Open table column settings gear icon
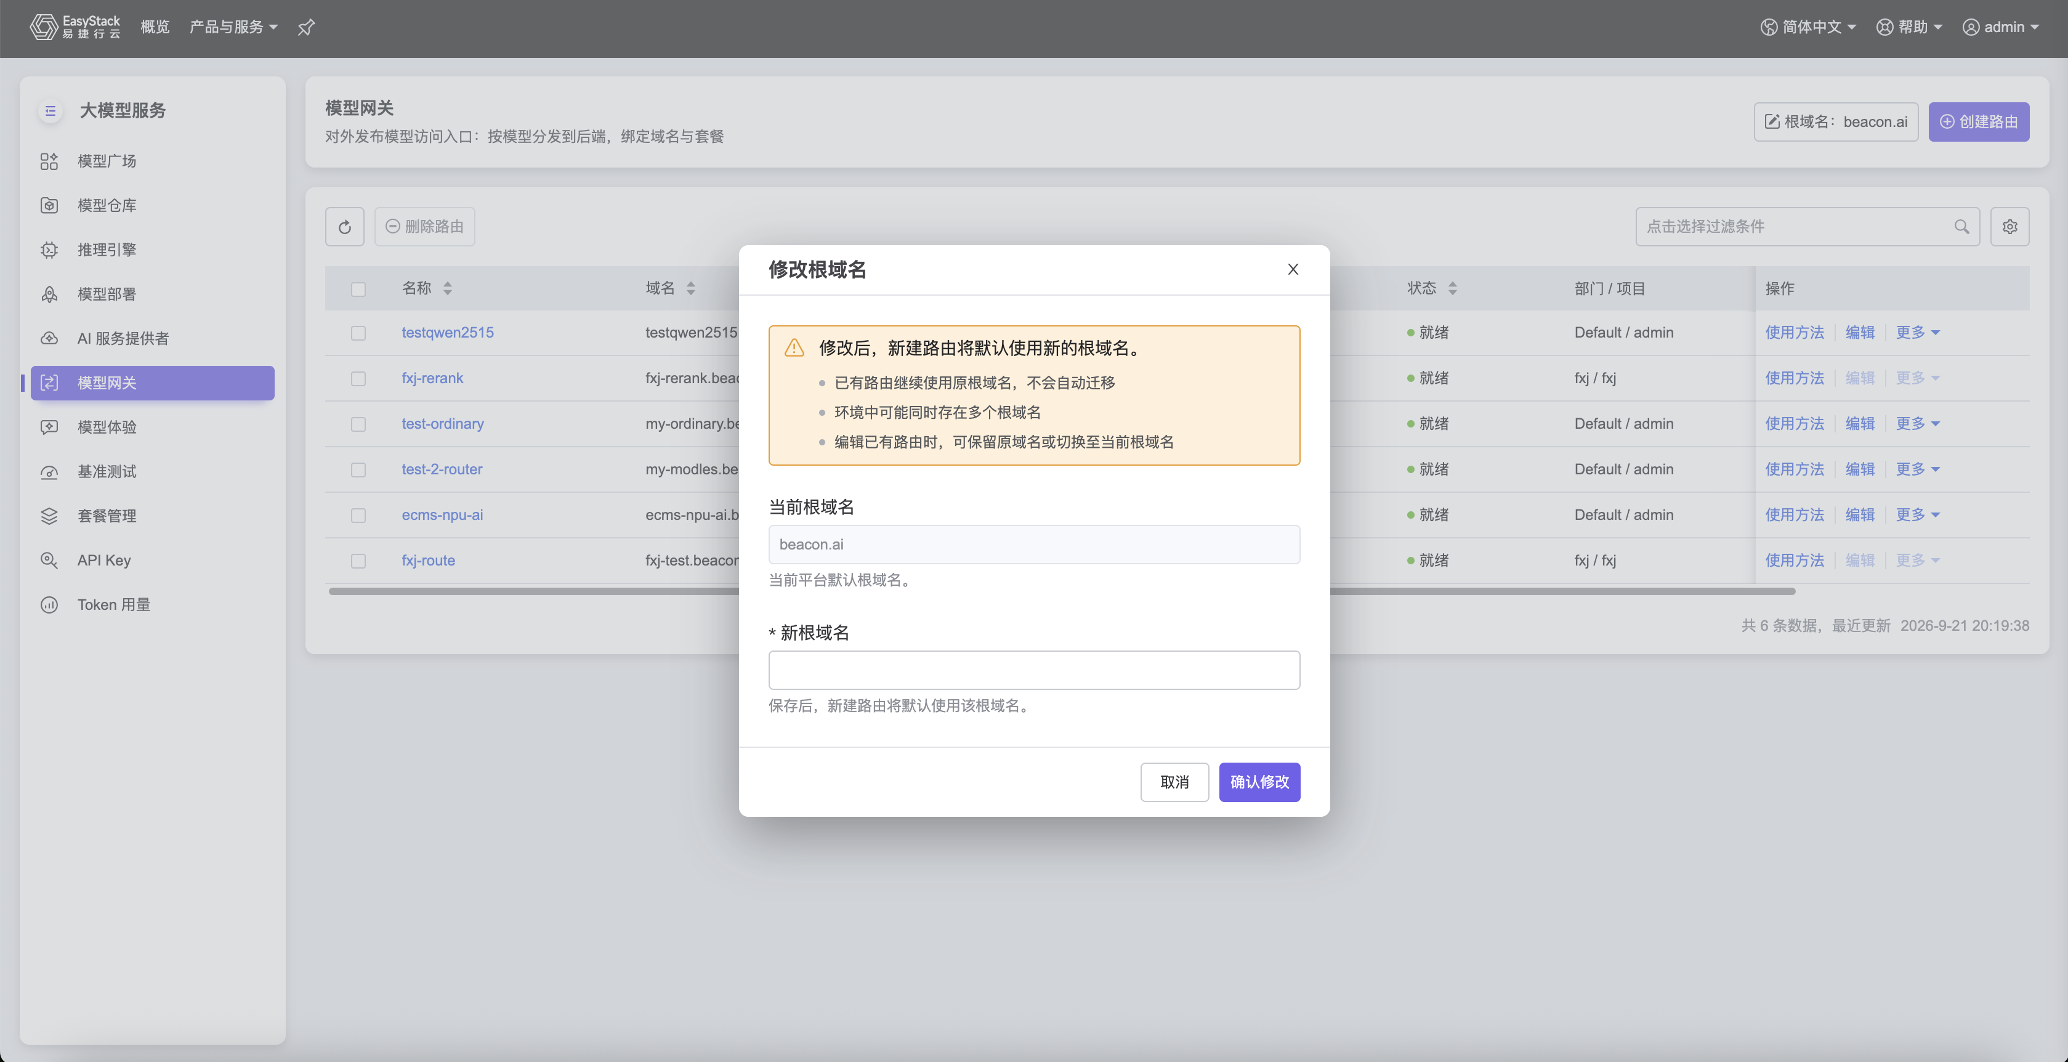 (2009, 226)
